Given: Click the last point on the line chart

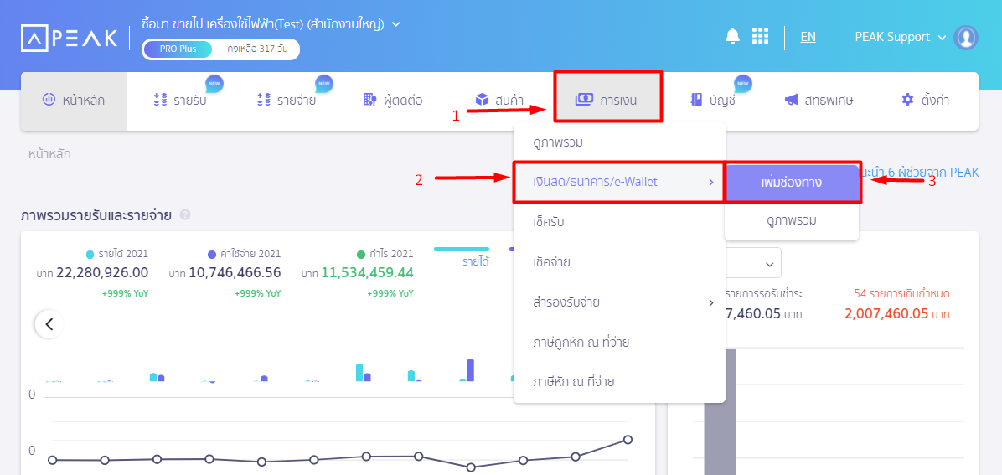Looking at the screenshot, I should [628, 440].
